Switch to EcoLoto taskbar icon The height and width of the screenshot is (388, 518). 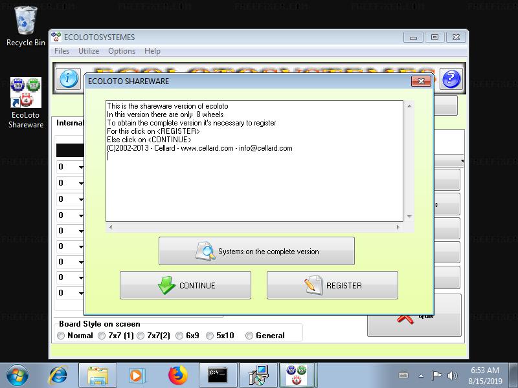[x=297, y=376]
